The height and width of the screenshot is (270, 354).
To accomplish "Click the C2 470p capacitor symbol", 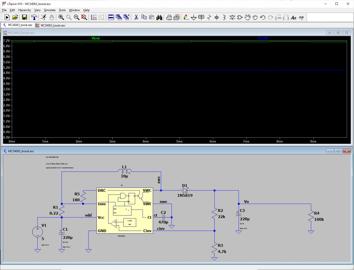I will 164,217.
